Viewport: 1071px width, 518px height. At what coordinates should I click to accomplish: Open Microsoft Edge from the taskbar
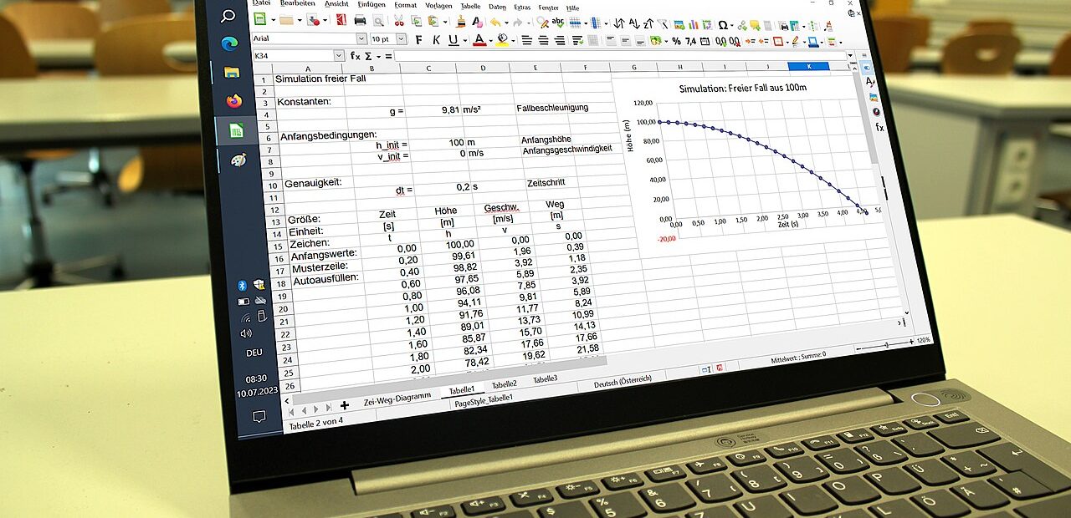pyautogui.click(x=230, y=43)
